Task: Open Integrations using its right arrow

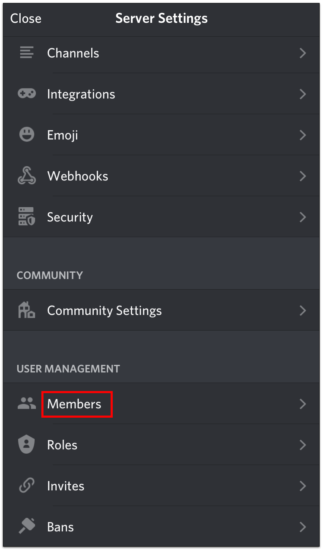Action: 303,94
